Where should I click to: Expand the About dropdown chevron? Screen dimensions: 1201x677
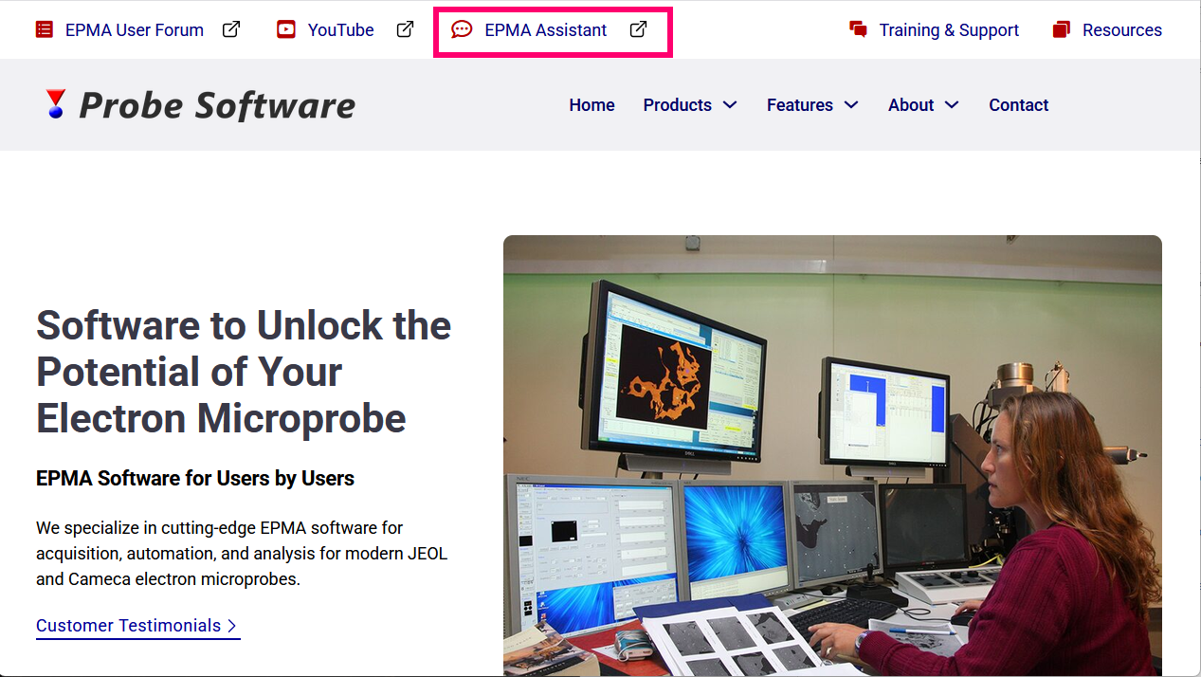[952, 105]
